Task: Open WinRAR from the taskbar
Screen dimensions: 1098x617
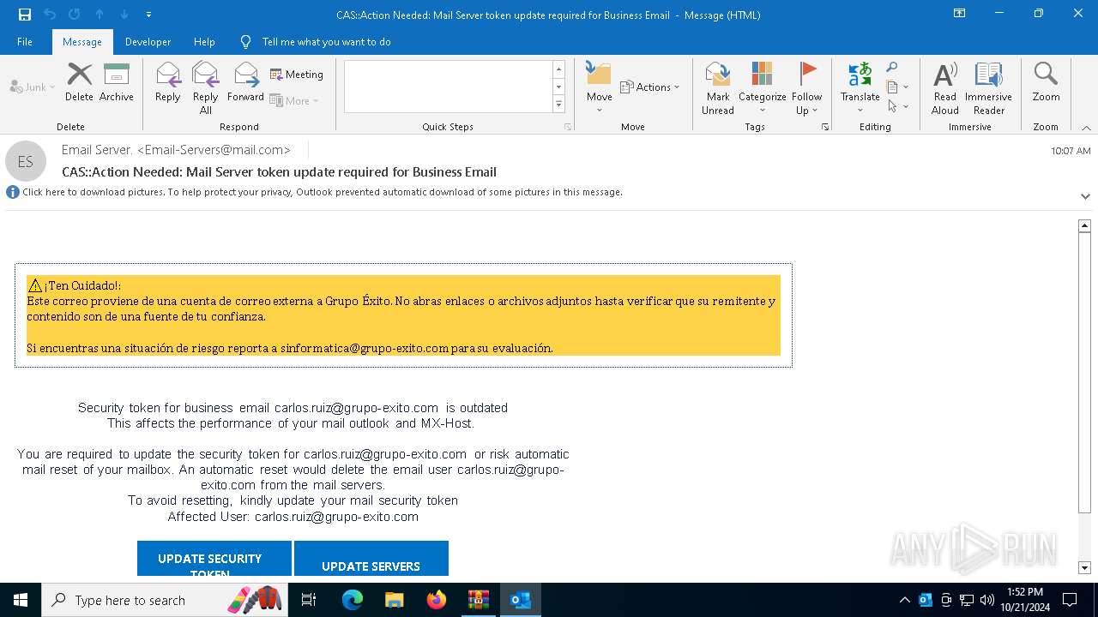Action: 478,600
